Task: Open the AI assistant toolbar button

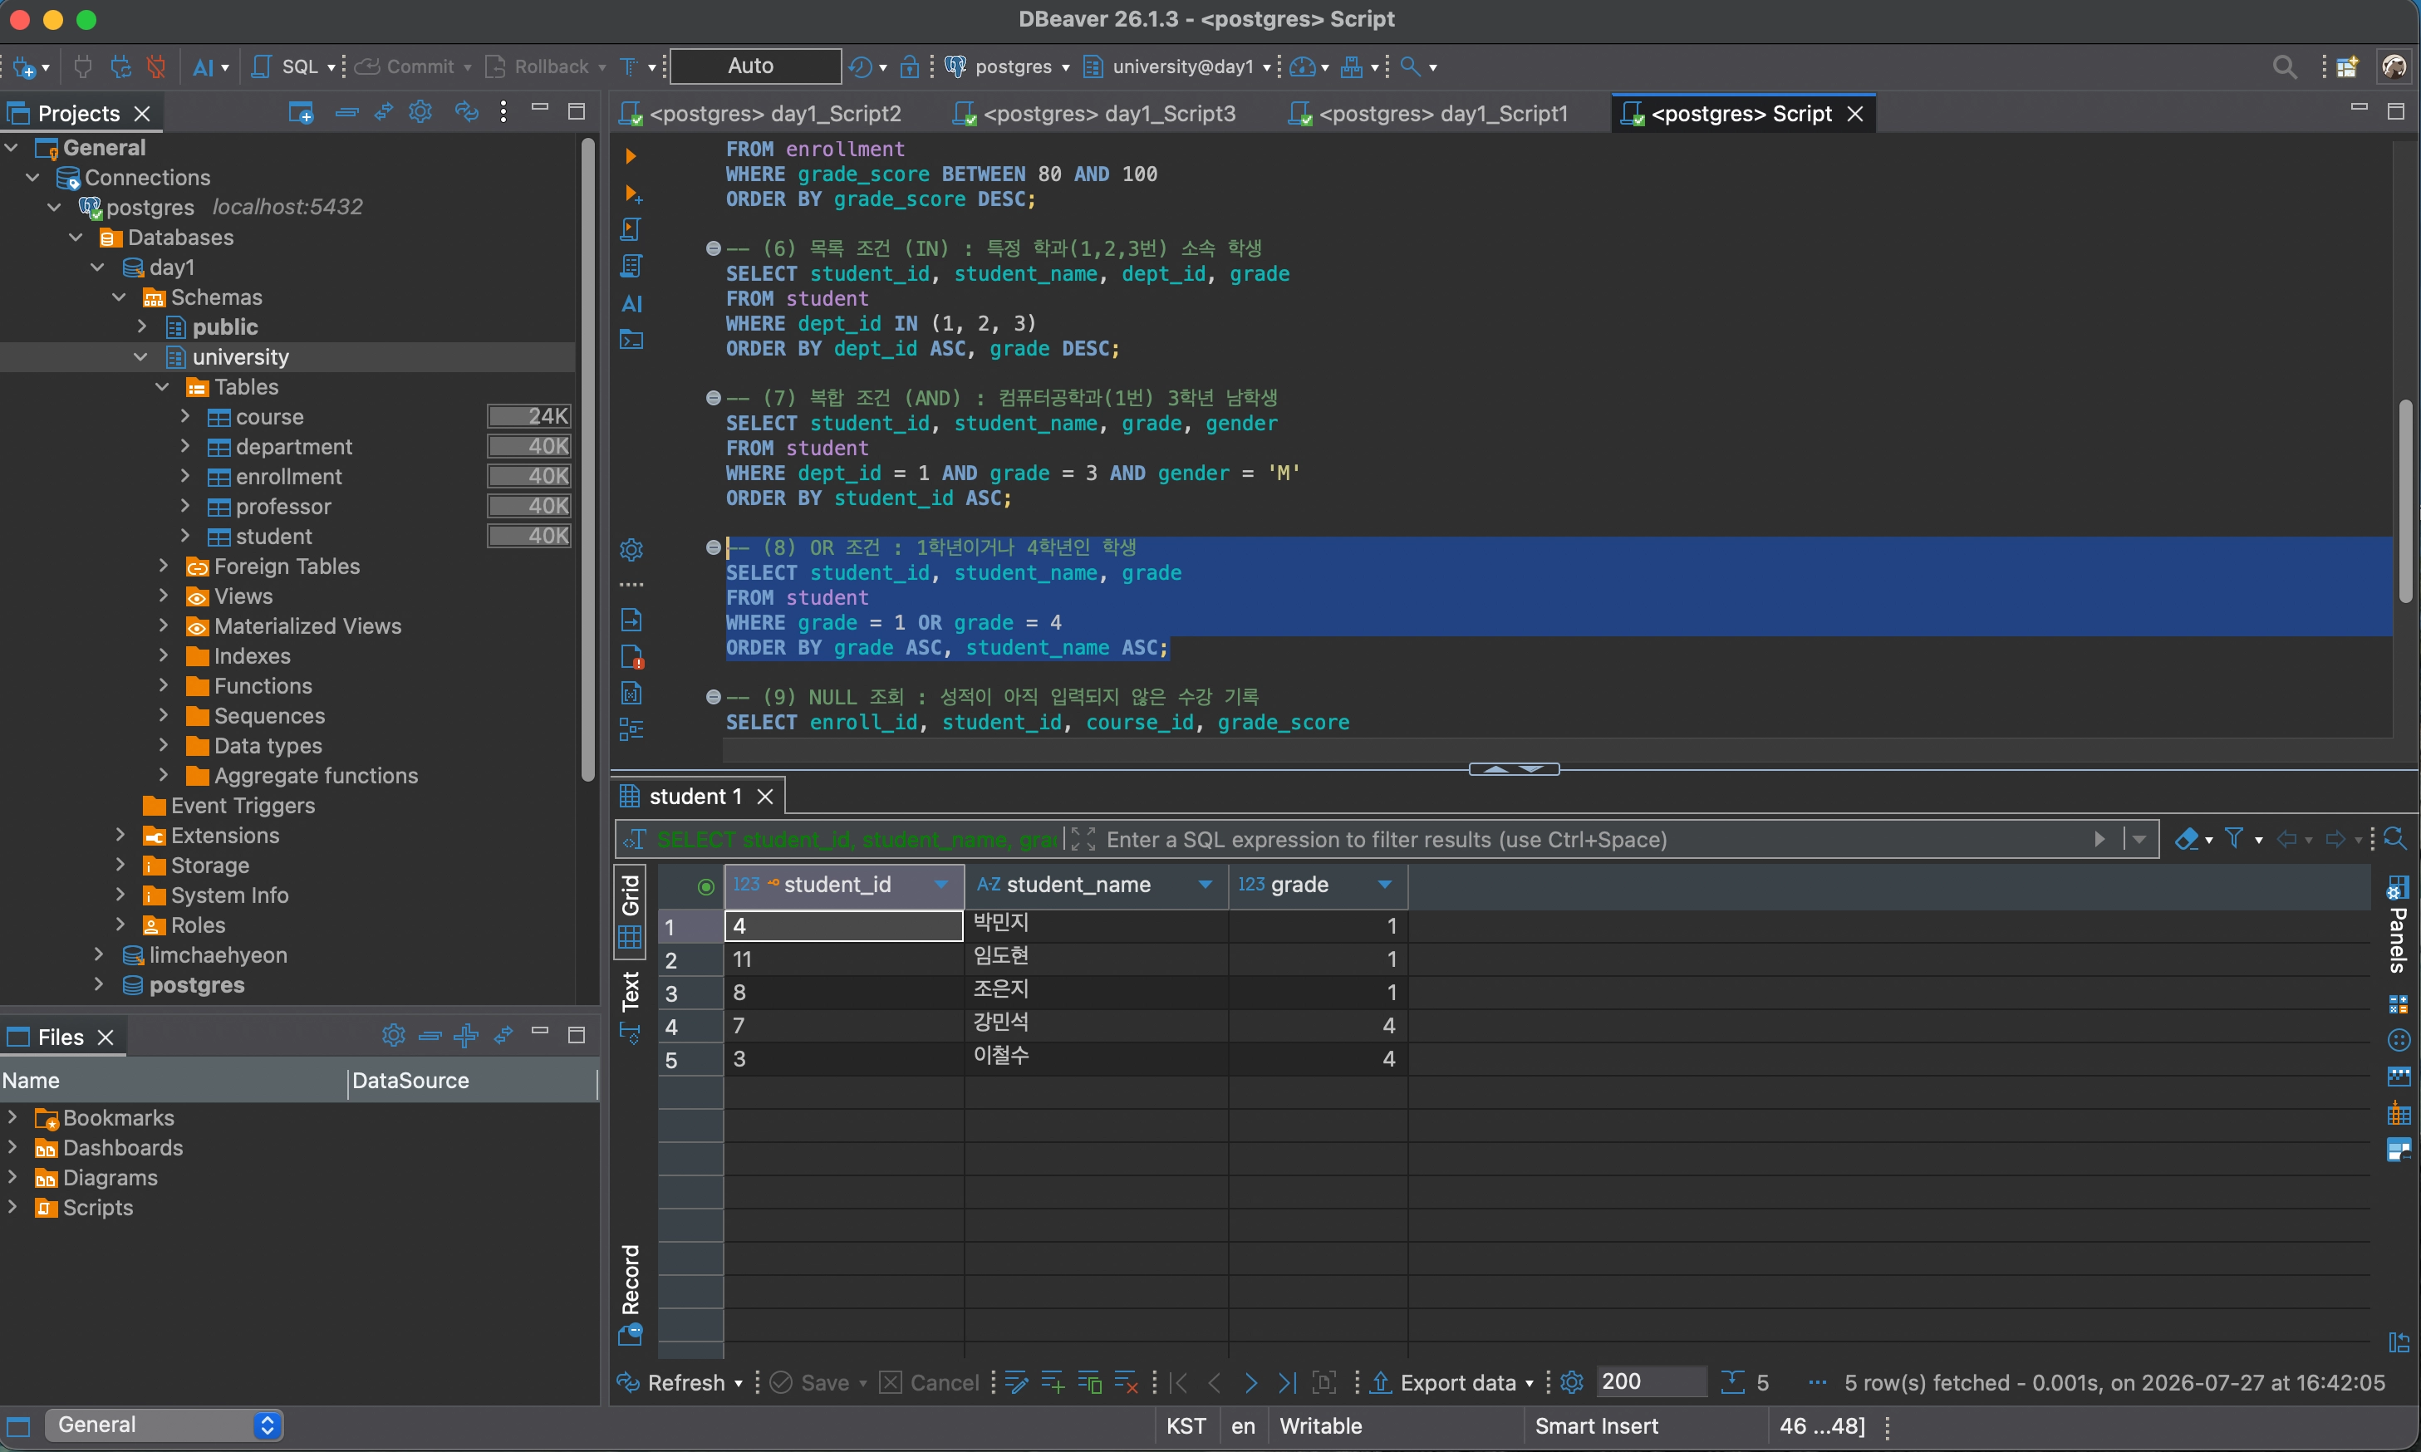Action: [203, 66]
